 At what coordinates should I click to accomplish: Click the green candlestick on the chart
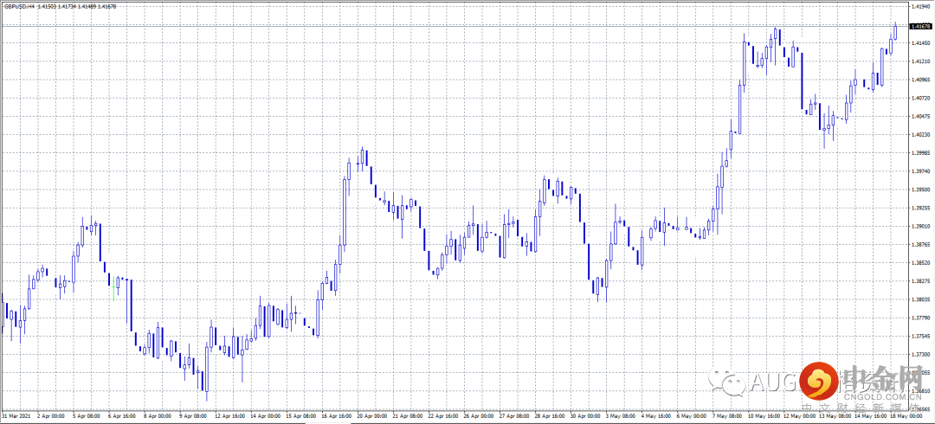[x=113, y=287]
